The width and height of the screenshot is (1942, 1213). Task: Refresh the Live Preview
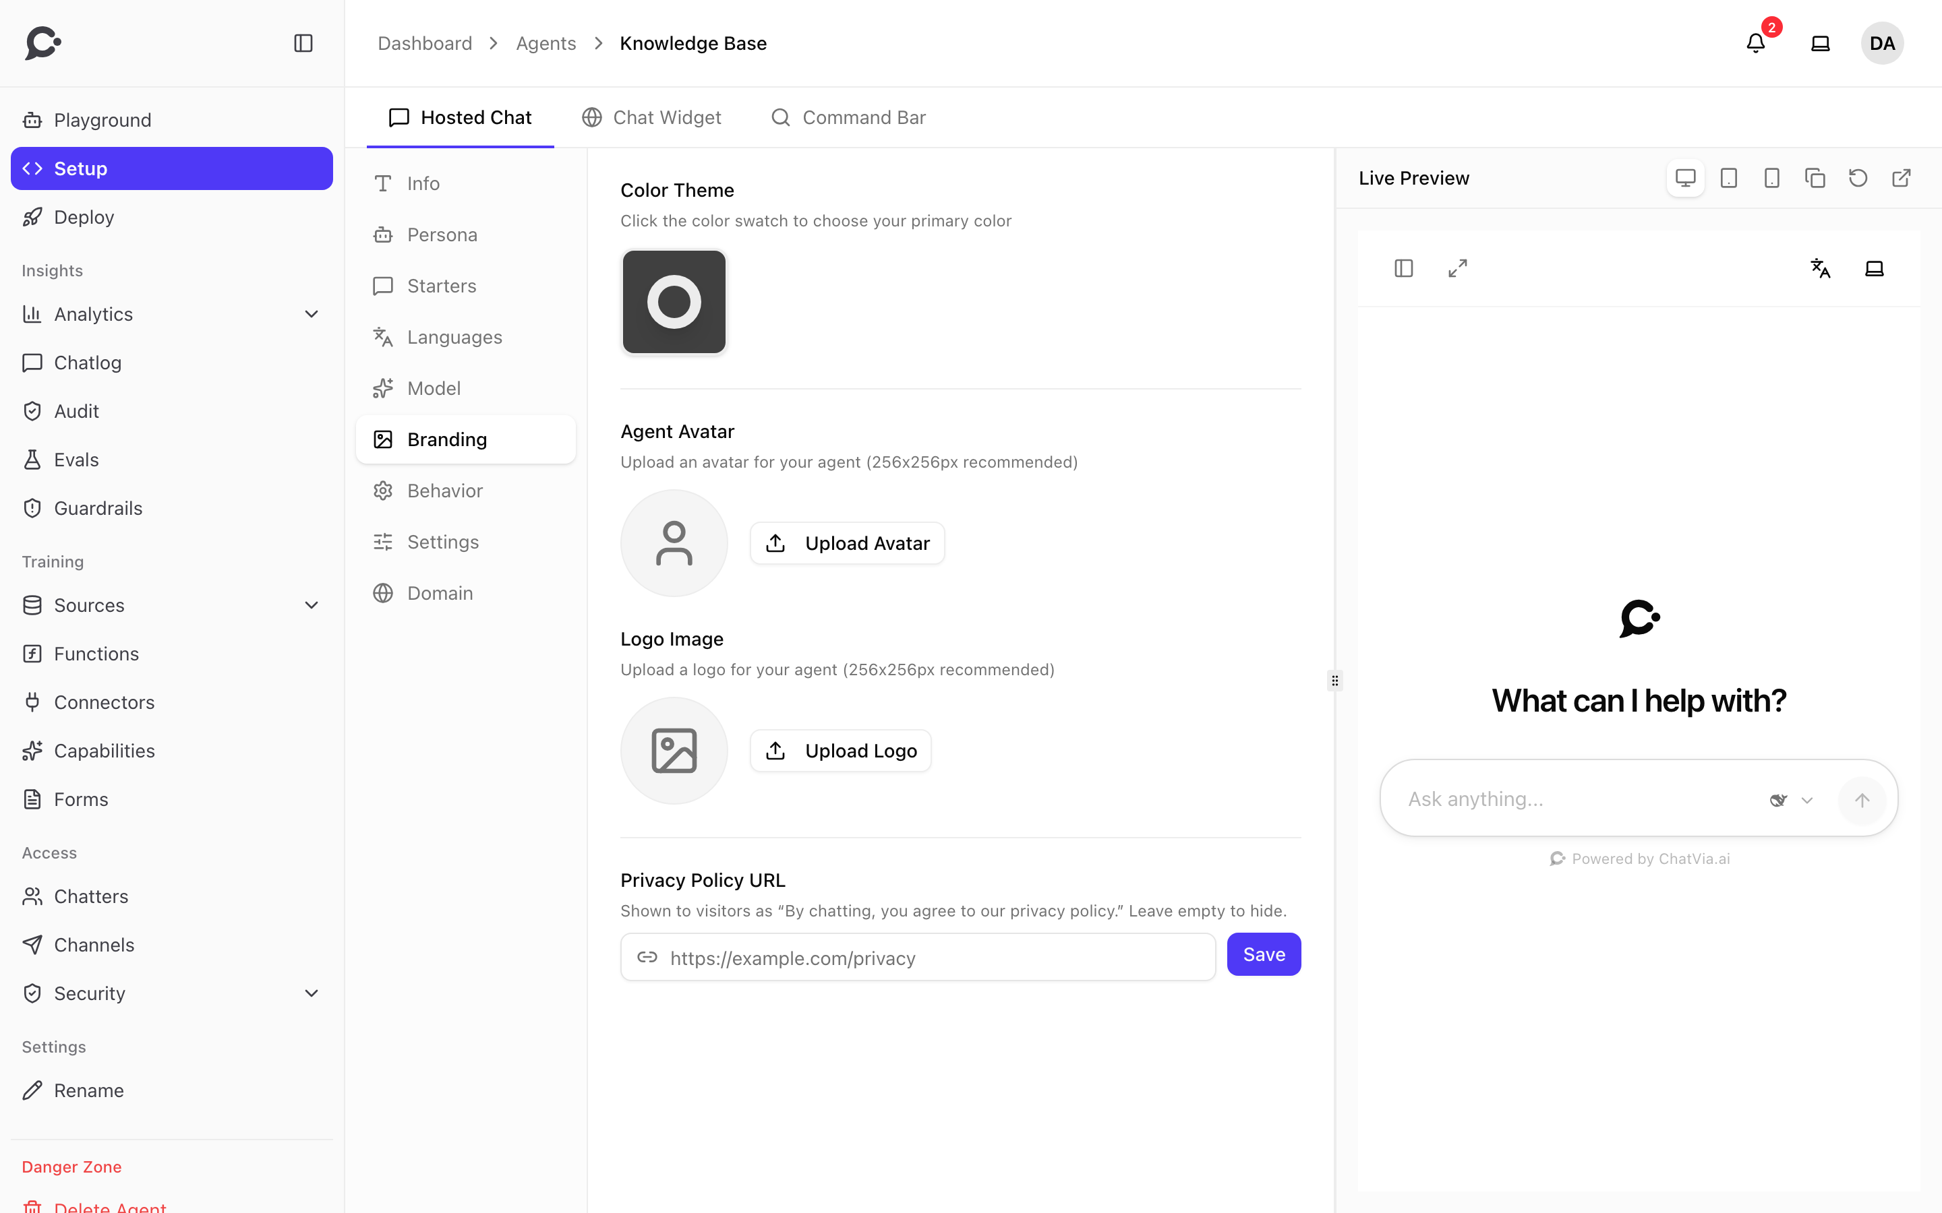tap(1858, 178)
